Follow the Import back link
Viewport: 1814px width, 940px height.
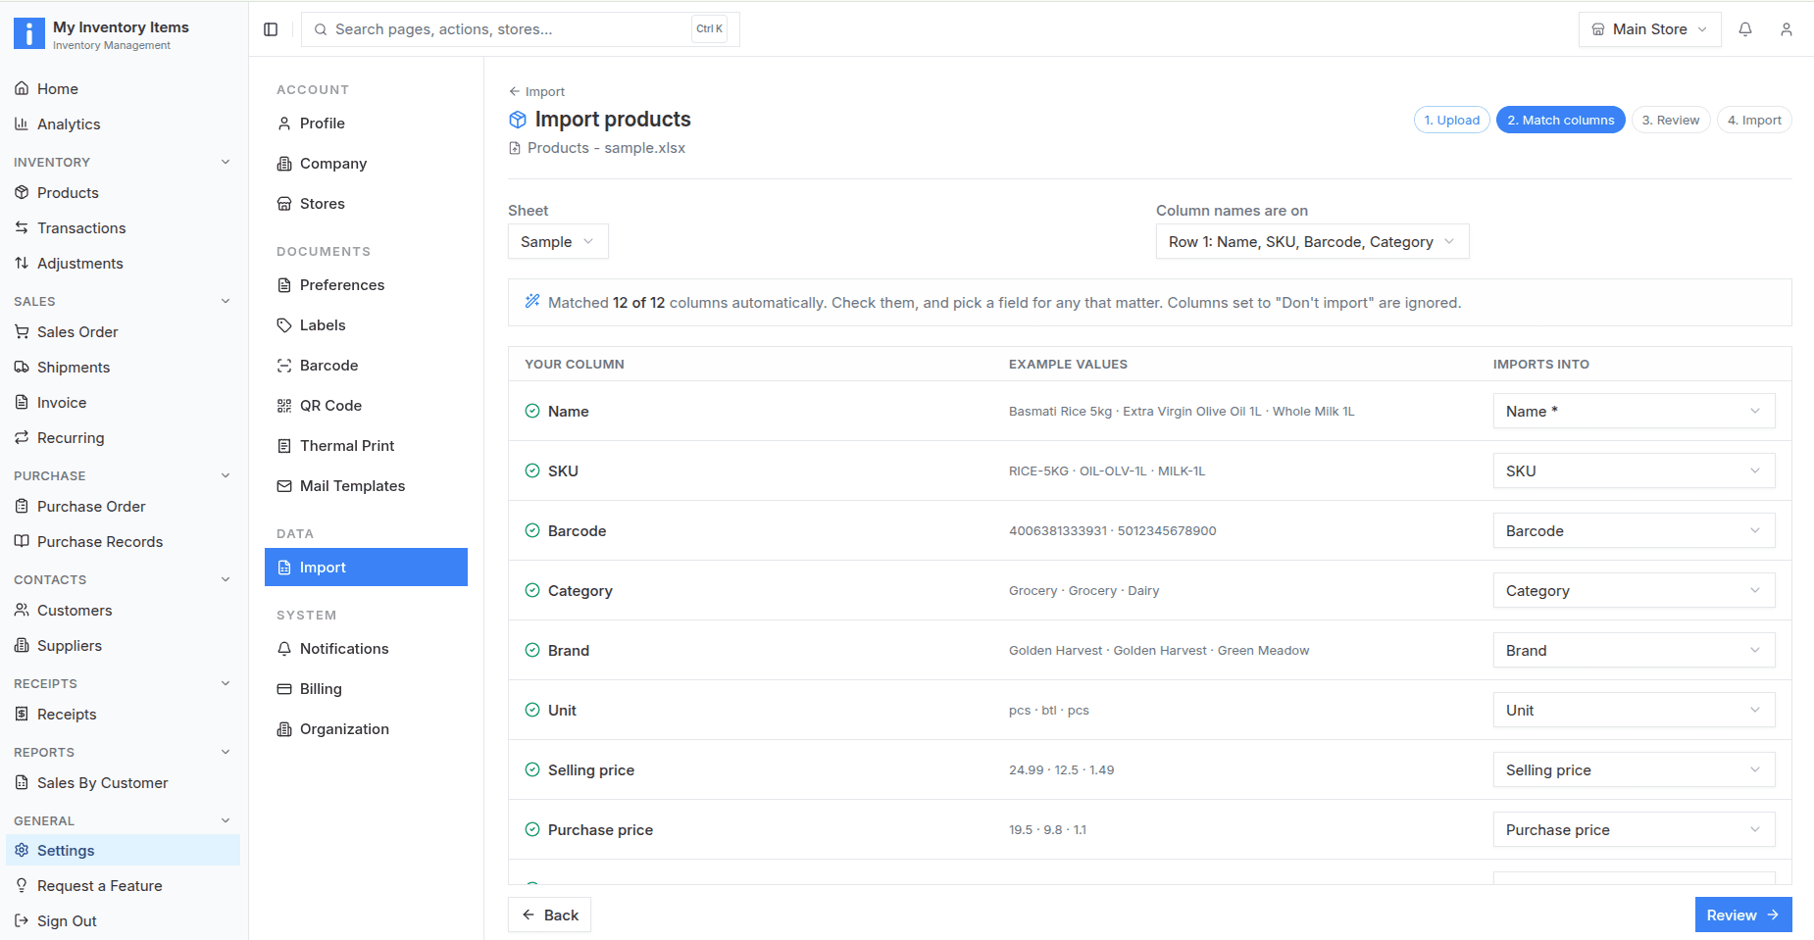536,91
